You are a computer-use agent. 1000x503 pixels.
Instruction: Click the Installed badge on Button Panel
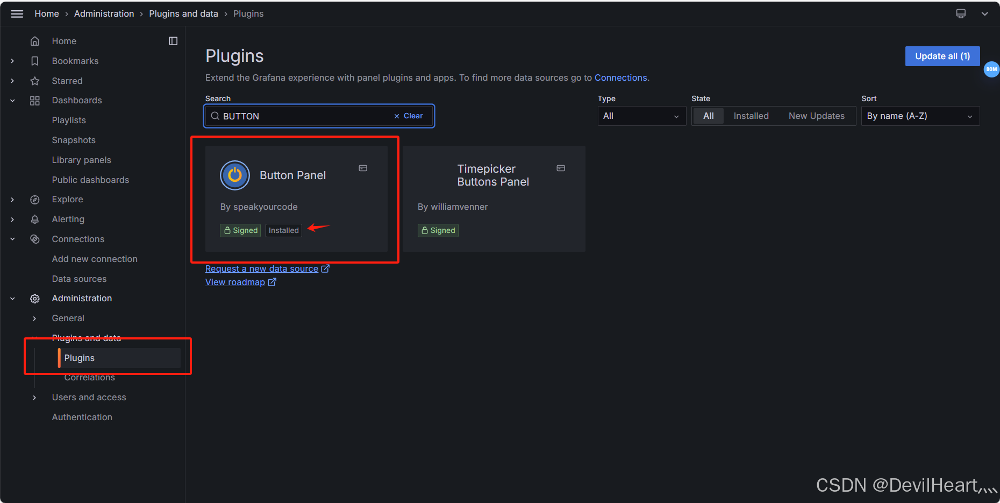(x=283, y=230)
